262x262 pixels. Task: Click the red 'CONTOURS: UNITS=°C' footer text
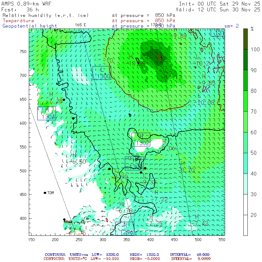(x=65, y=259)
